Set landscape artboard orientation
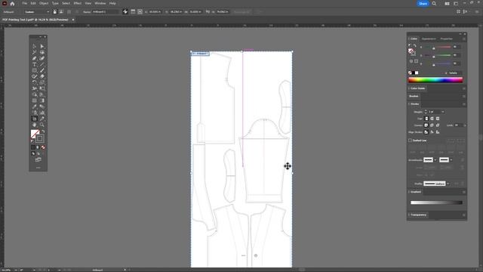The width and height of the screenshot is (483, 272). tap(61, 12)
